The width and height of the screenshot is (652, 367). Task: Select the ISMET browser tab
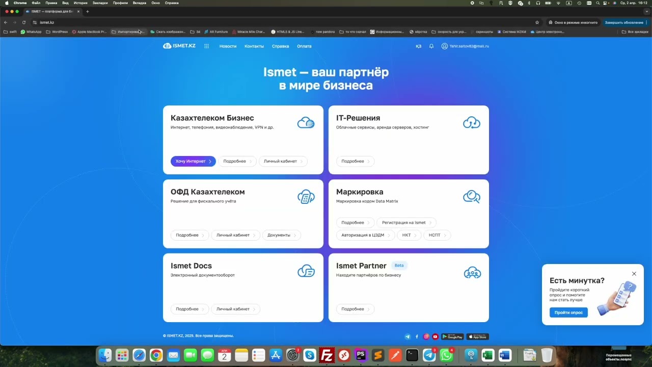point(52,11)
